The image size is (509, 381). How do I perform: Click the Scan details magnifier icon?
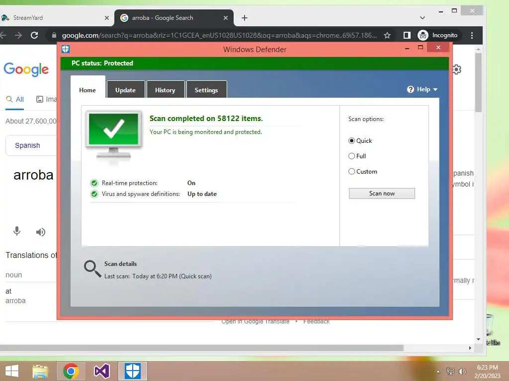[92, 269]
